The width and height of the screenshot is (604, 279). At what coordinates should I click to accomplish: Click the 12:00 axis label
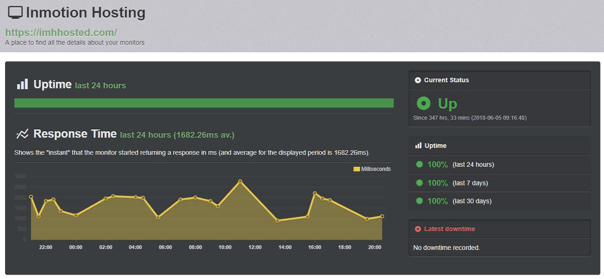(x=255, y=247)
